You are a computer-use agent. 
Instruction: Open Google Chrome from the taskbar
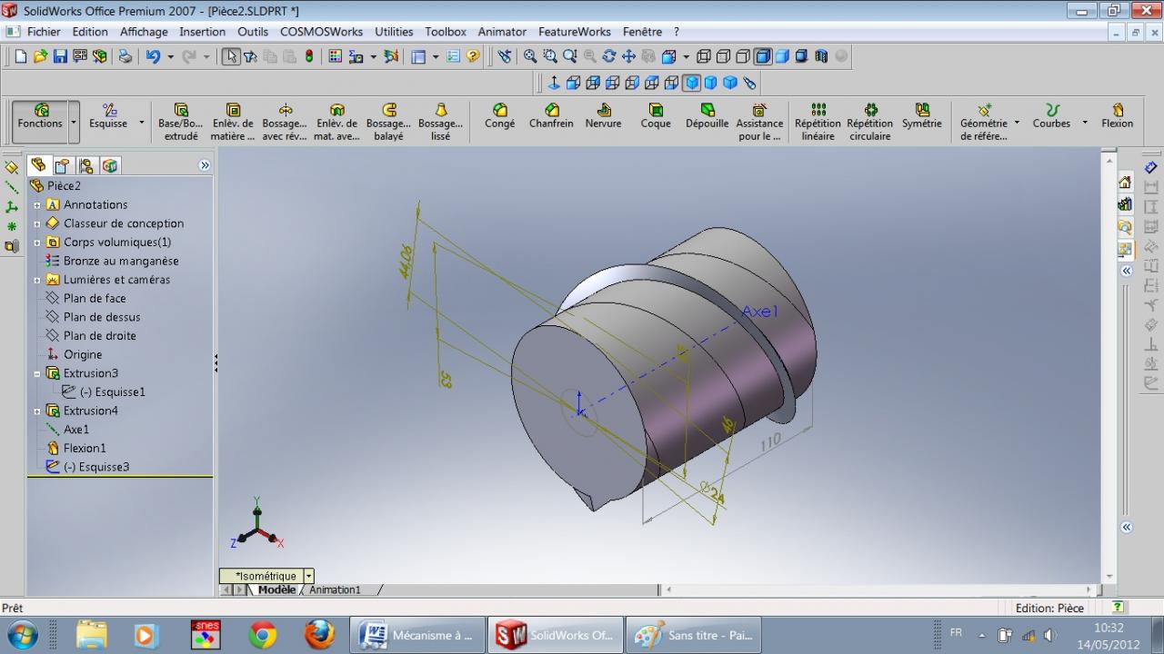263,635
